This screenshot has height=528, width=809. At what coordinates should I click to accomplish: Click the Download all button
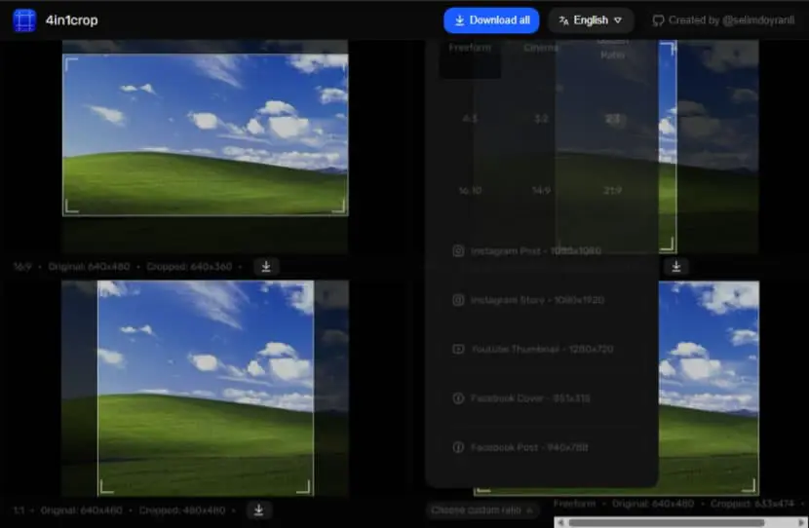(491, 20)
